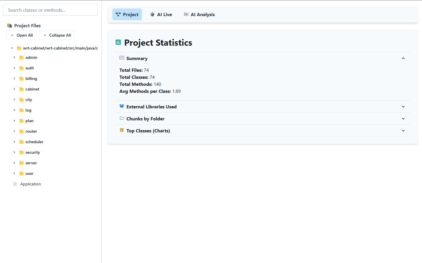Expand the plan folder chevron
422x263 pixels.
point(14,121)
